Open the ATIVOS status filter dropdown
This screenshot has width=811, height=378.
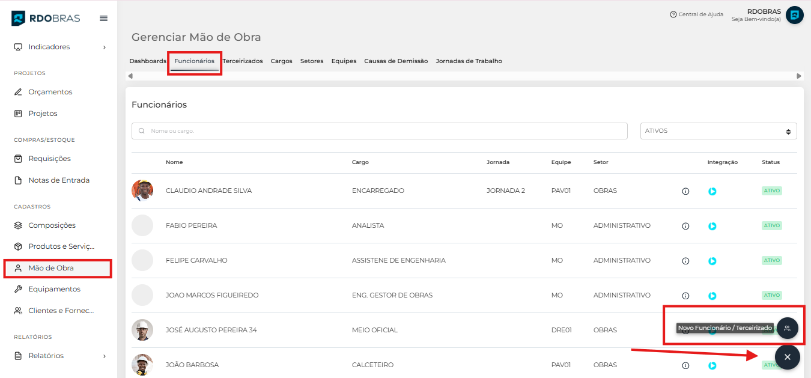718,131
